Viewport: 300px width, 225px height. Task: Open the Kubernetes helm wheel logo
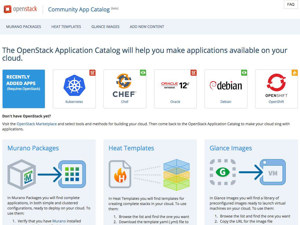tap(74, 85)
